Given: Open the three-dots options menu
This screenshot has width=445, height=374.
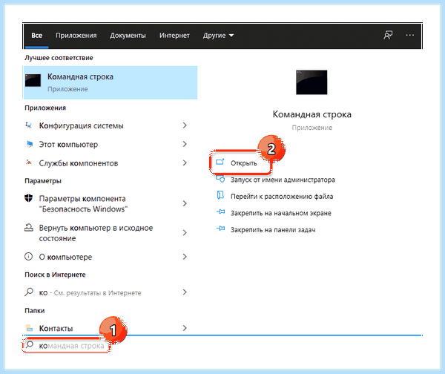Looking at the screenshot, I should pyautogui.click(x=410, y=35).
